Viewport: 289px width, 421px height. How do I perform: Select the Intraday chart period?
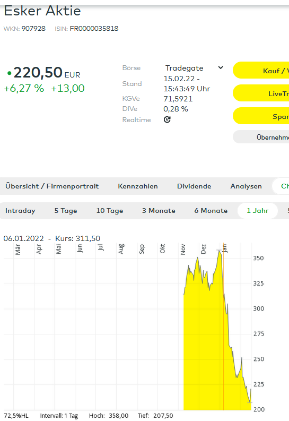coord(20,211)
